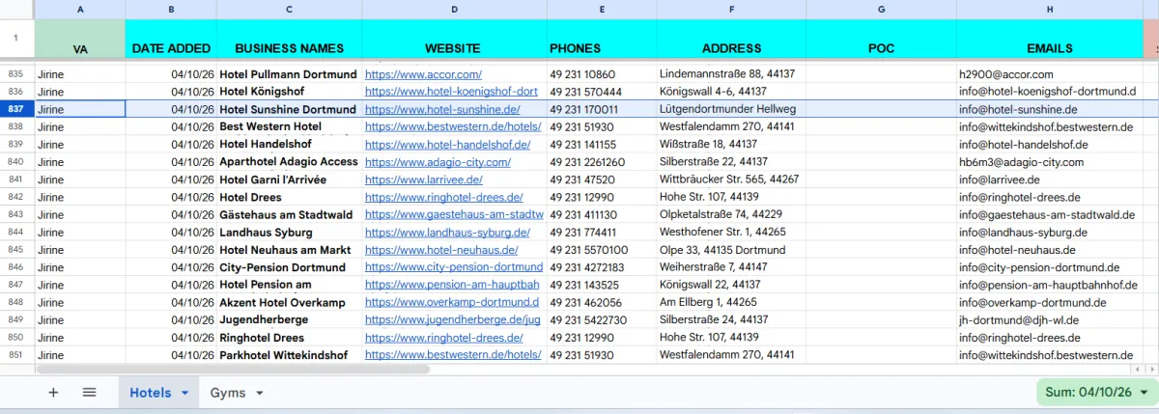Select column E header
The image size is (1159, 414).
pyautogui.click(x=602, y=9)
